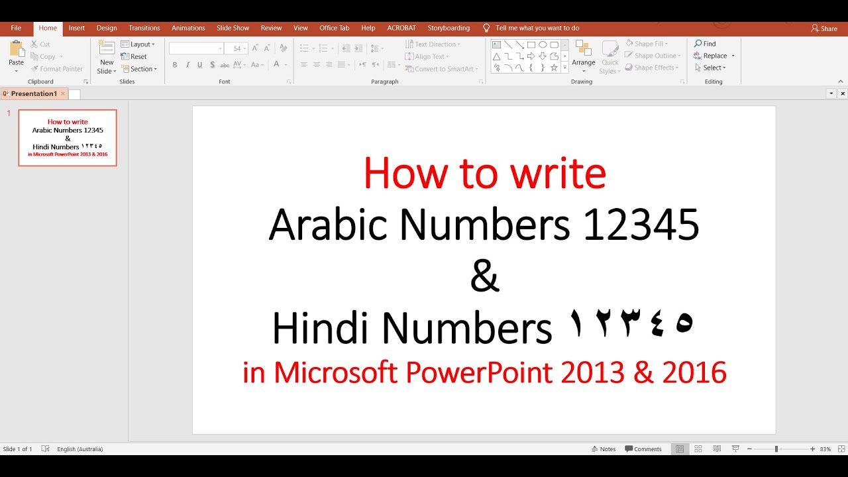Toggle Align Right paragraph
848x477 pixels.
click(x=329, y=65)
